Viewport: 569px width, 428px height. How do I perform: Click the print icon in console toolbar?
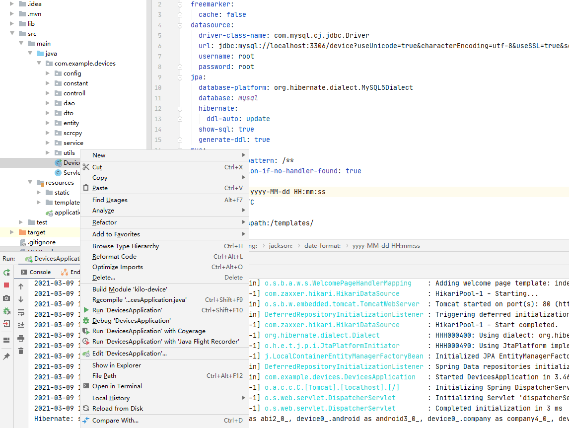(21, 338)
